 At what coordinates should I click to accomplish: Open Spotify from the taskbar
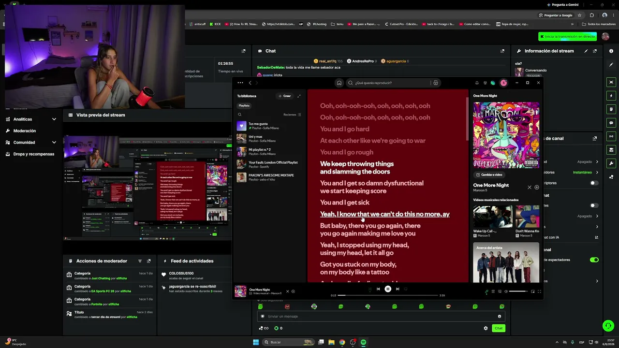[x=363, y=342]
